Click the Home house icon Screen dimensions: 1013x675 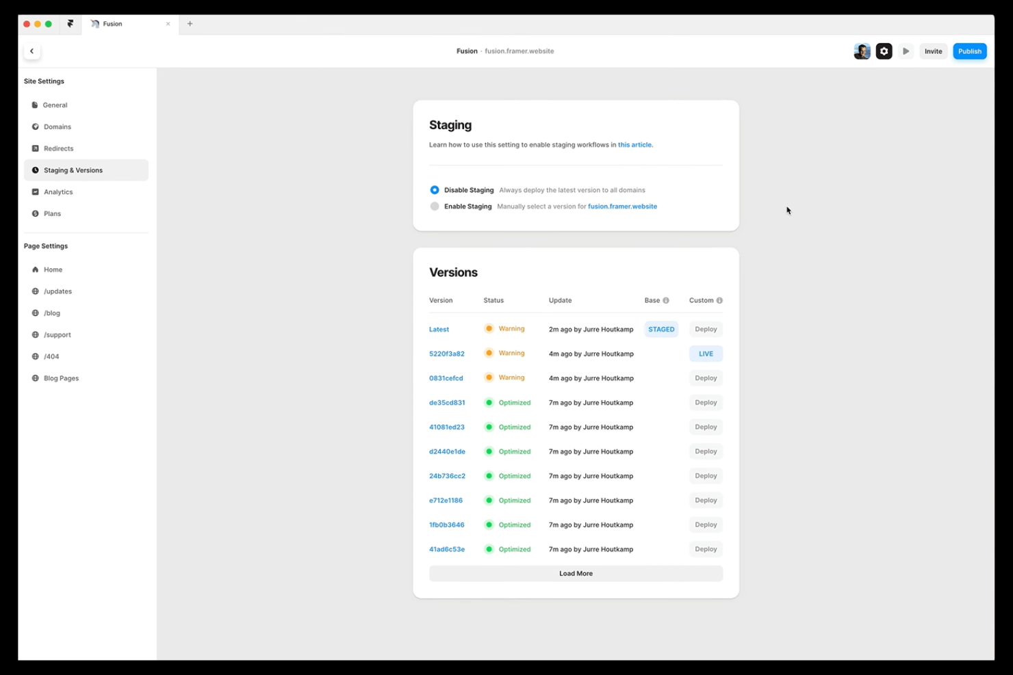35,269
